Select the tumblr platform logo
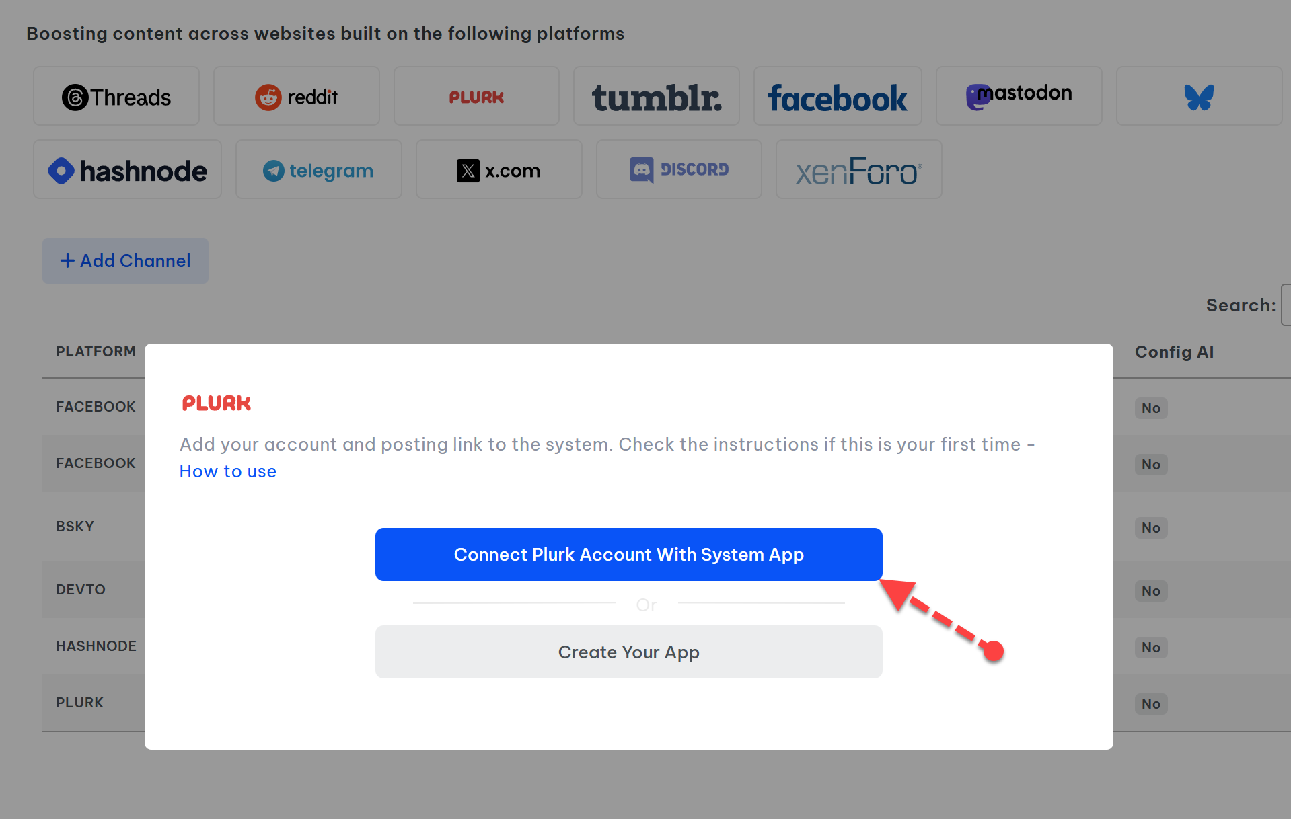This screenshot has width=1291, height=819. point(657,97)
